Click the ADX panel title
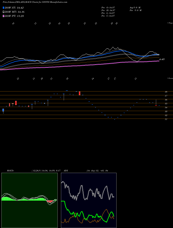 [x=66, y=171]
